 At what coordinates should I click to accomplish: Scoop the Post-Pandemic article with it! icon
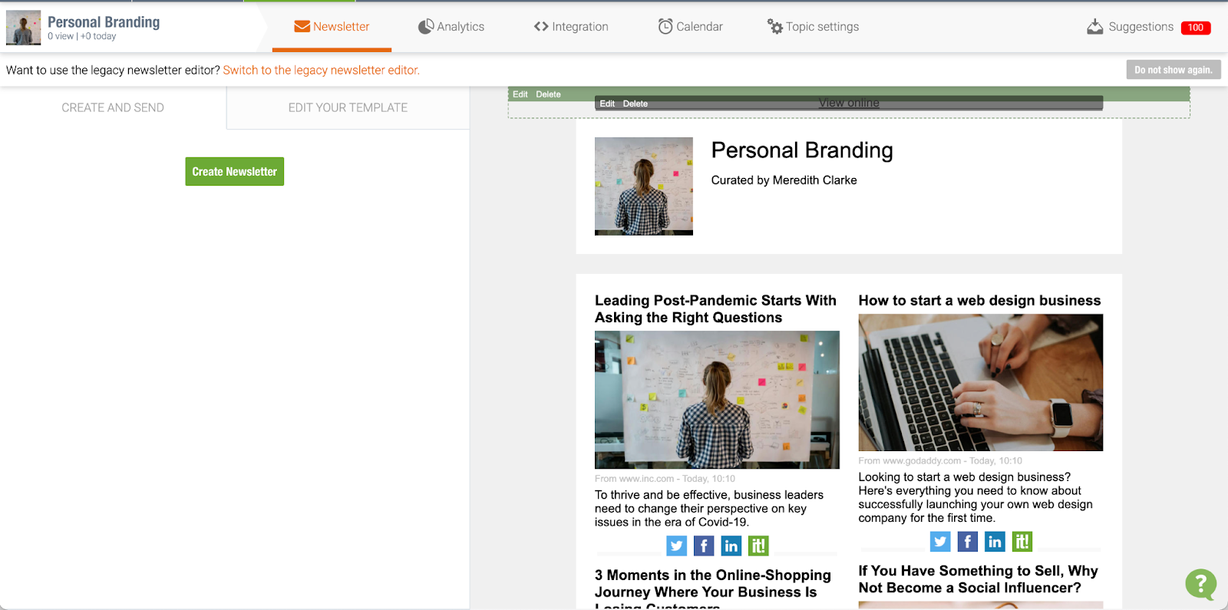758,546
